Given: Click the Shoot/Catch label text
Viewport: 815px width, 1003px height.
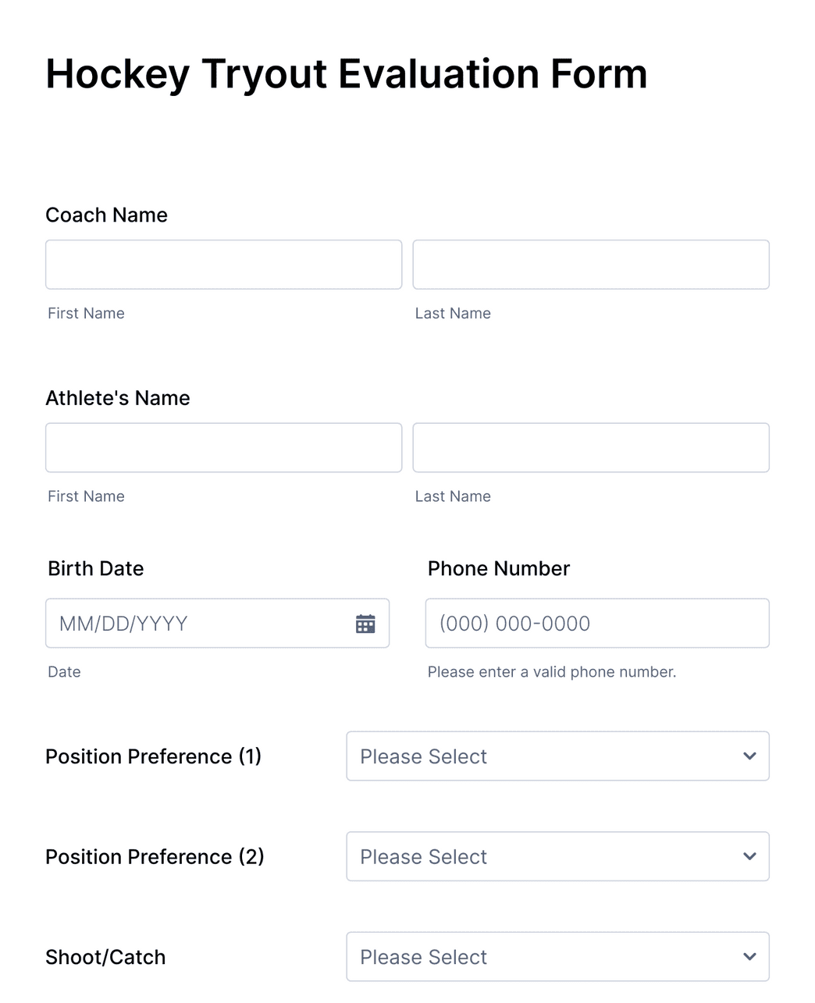Looking at the screenshot, I should [x=105, y=956].
